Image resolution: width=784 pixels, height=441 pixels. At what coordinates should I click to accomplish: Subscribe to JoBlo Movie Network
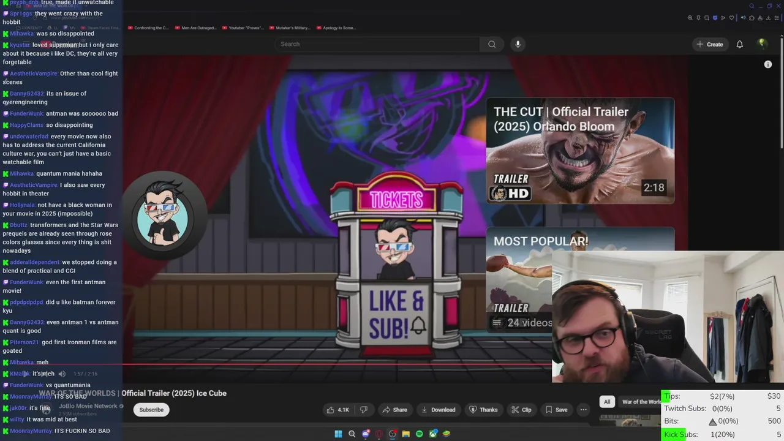(151, 410)
